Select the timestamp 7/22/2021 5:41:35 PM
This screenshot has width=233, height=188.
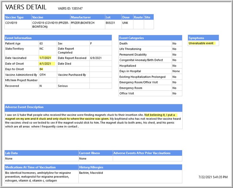(x=213, y=177)
